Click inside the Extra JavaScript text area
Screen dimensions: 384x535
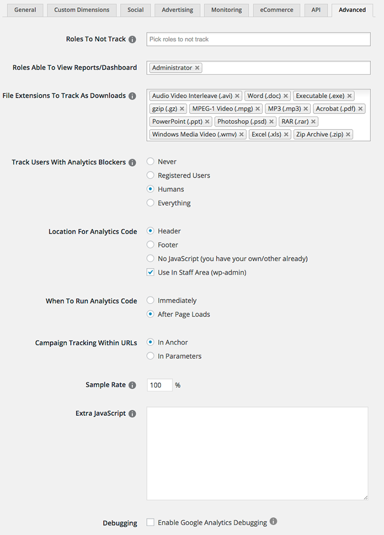point(257,453)
